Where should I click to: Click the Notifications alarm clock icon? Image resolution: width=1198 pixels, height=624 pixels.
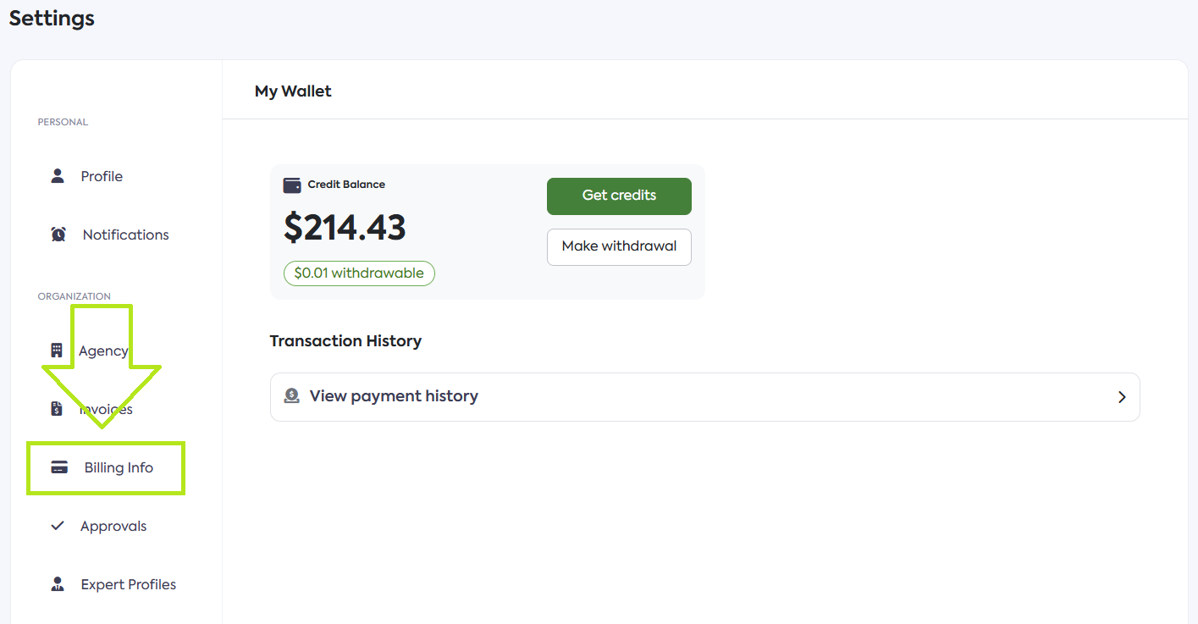pos(58,235)
